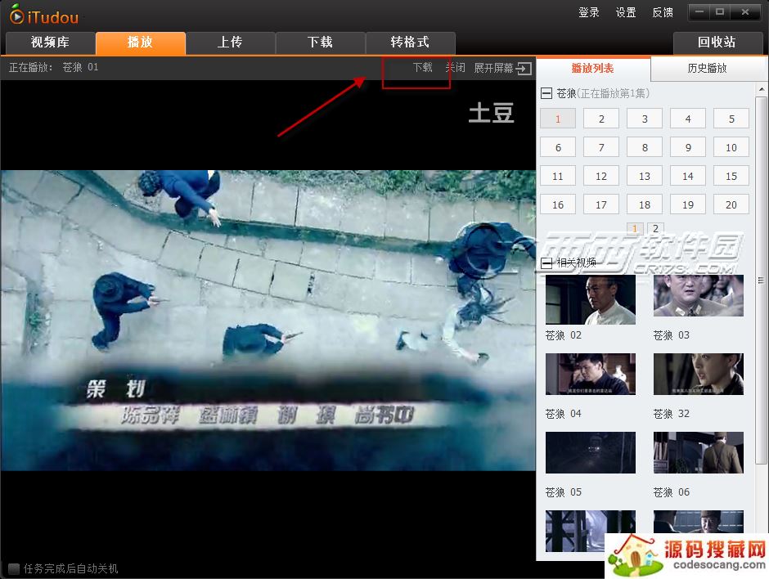Viewport: 769px width, 579px height.
Task: Click 关闭 to close the playing video
Action: click(x=455, y=68)
